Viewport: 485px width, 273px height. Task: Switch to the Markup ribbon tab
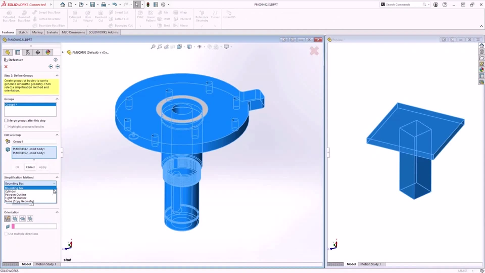pos(37,32)
